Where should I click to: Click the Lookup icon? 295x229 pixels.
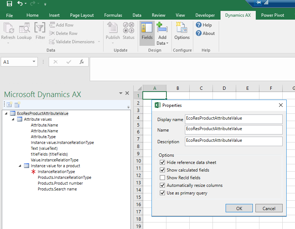(24, 28)
